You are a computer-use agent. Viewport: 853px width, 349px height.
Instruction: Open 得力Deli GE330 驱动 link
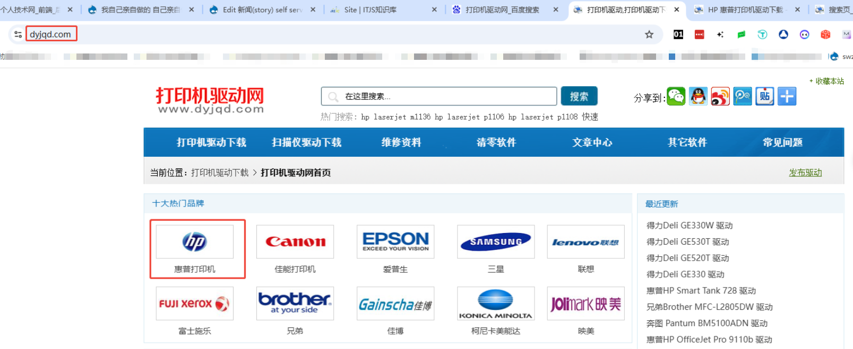click(685, 274)
